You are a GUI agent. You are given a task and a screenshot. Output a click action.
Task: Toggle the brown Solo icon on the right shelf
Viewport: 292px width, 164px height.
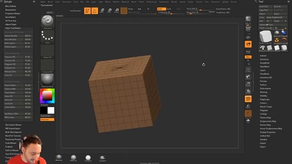click(248, 113)
